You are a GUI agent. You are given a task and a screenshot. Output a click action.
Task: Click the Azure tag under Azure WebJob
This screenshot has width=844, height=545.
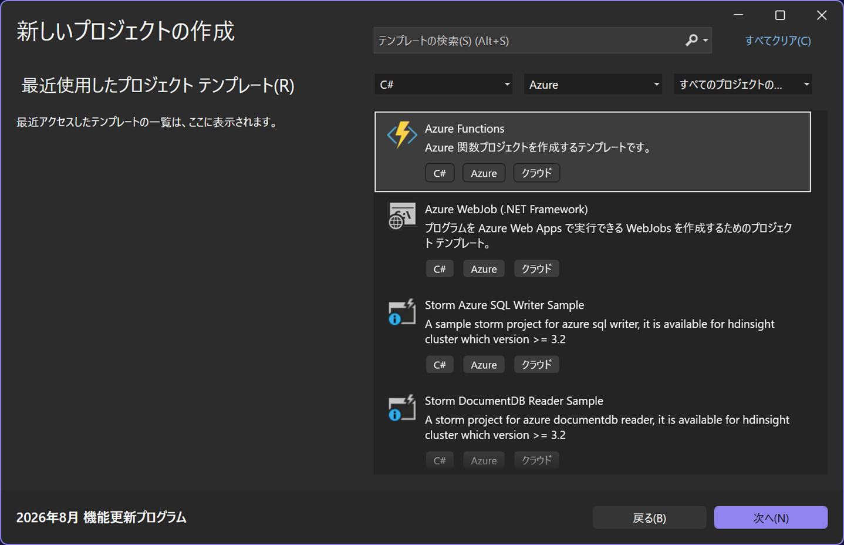[x=484, y=269]
